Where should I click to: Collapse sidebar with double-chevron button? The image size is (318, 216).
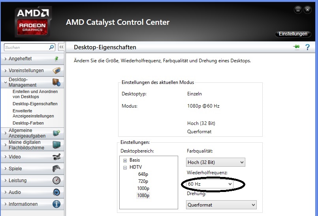[x=61, y=47]
